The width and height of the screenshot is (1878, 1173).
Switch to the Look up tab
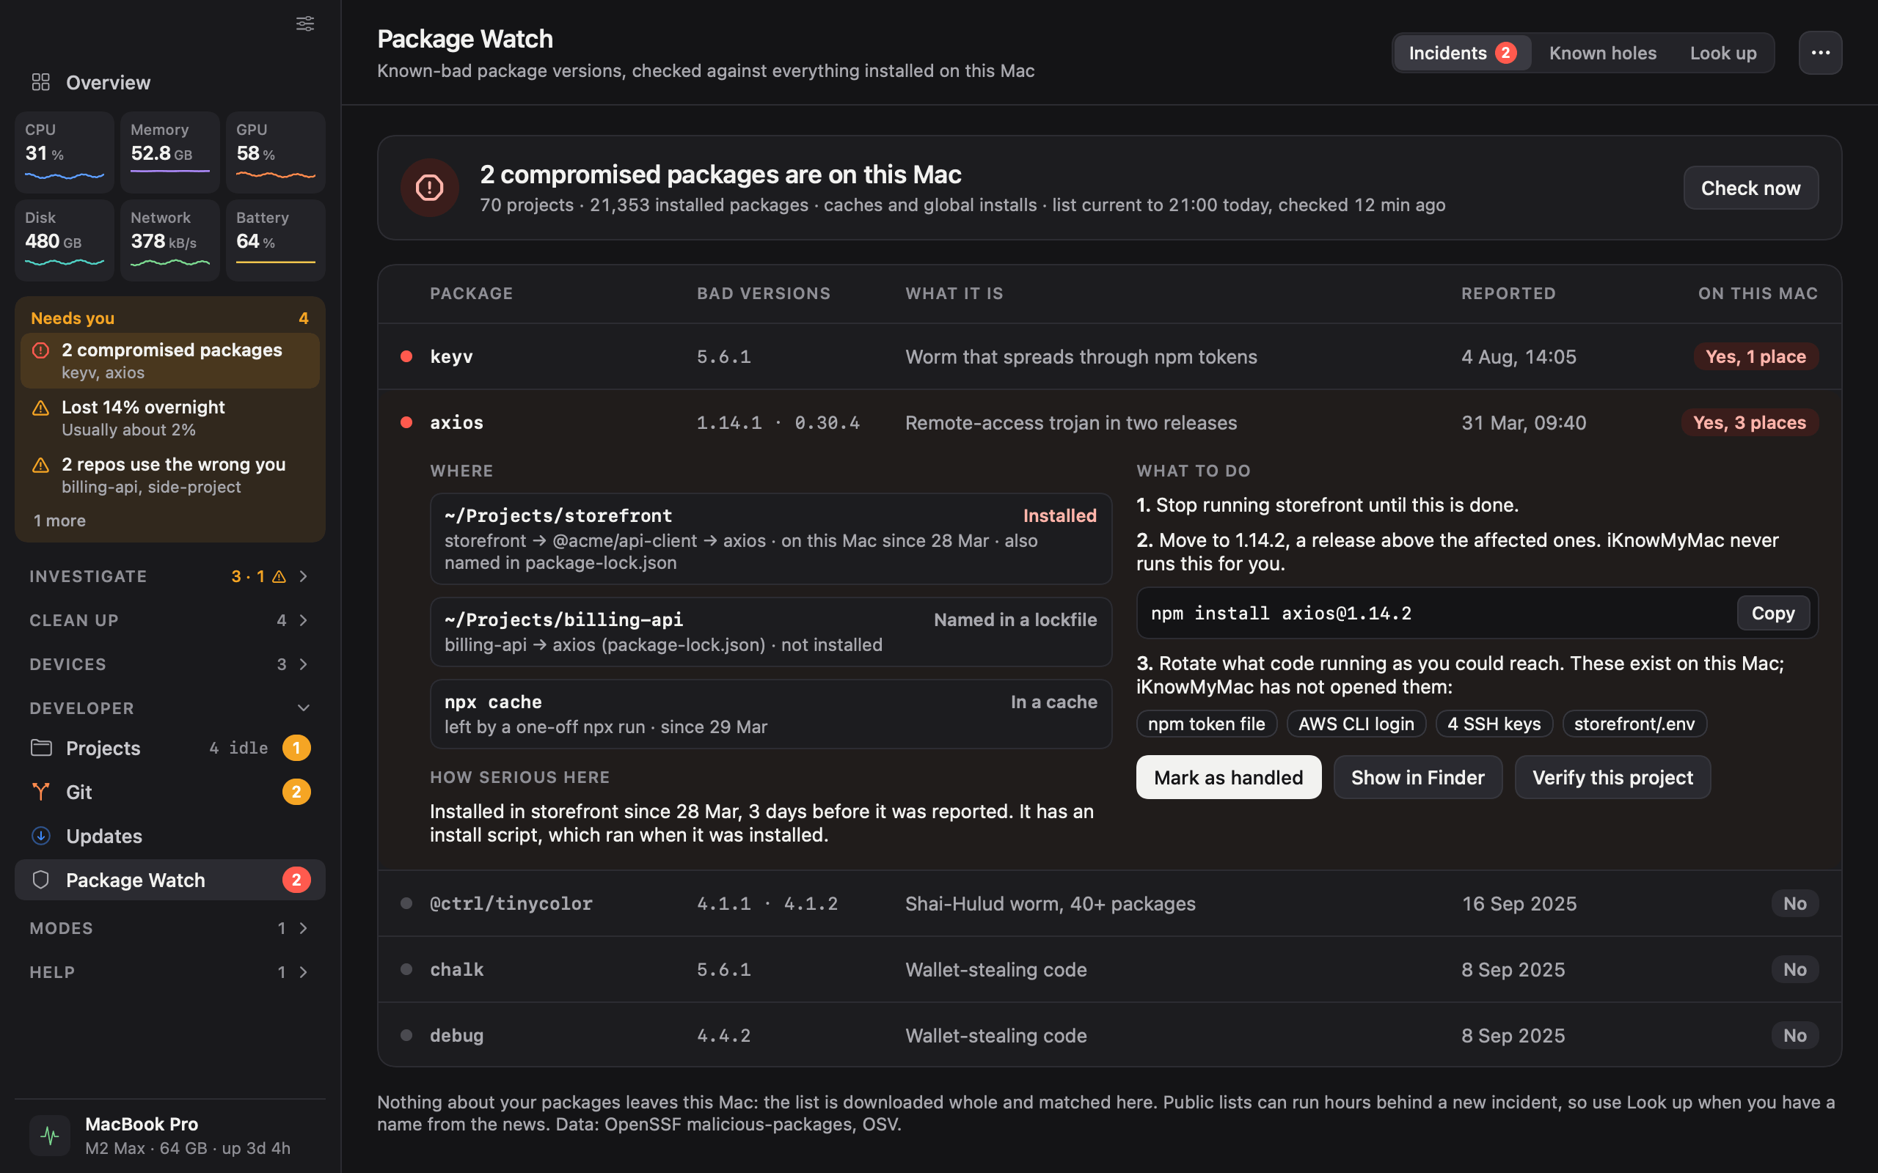(1722, 53)
